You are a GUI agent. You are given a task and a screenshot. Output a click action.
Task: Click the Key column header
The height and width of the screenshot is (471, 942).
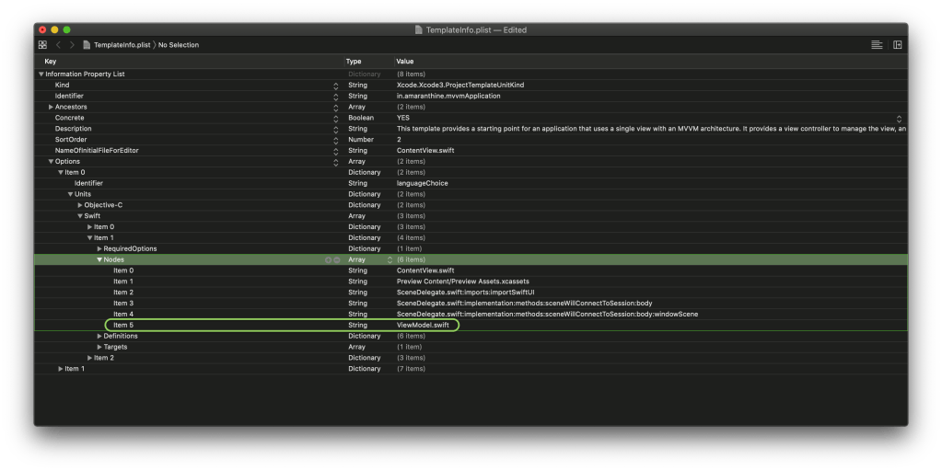(50, 61)
